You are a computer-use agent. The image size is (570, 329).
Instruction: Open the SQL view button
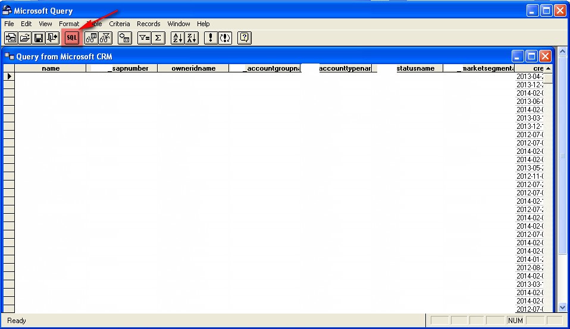(72, 38)
